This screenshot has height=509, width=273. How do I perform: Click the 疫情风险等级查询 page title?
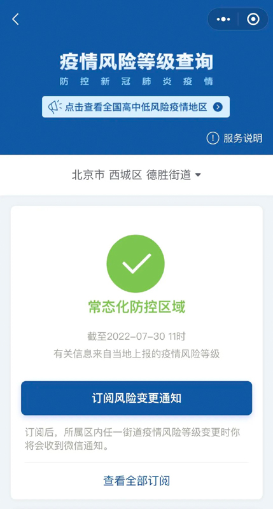coord(136,62)
